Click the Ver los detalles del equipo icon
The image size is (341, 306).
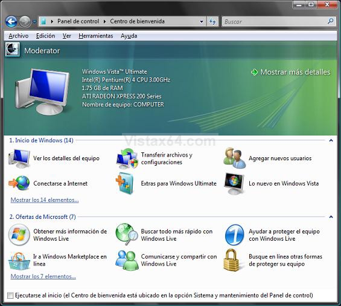[x=19, y=158]
